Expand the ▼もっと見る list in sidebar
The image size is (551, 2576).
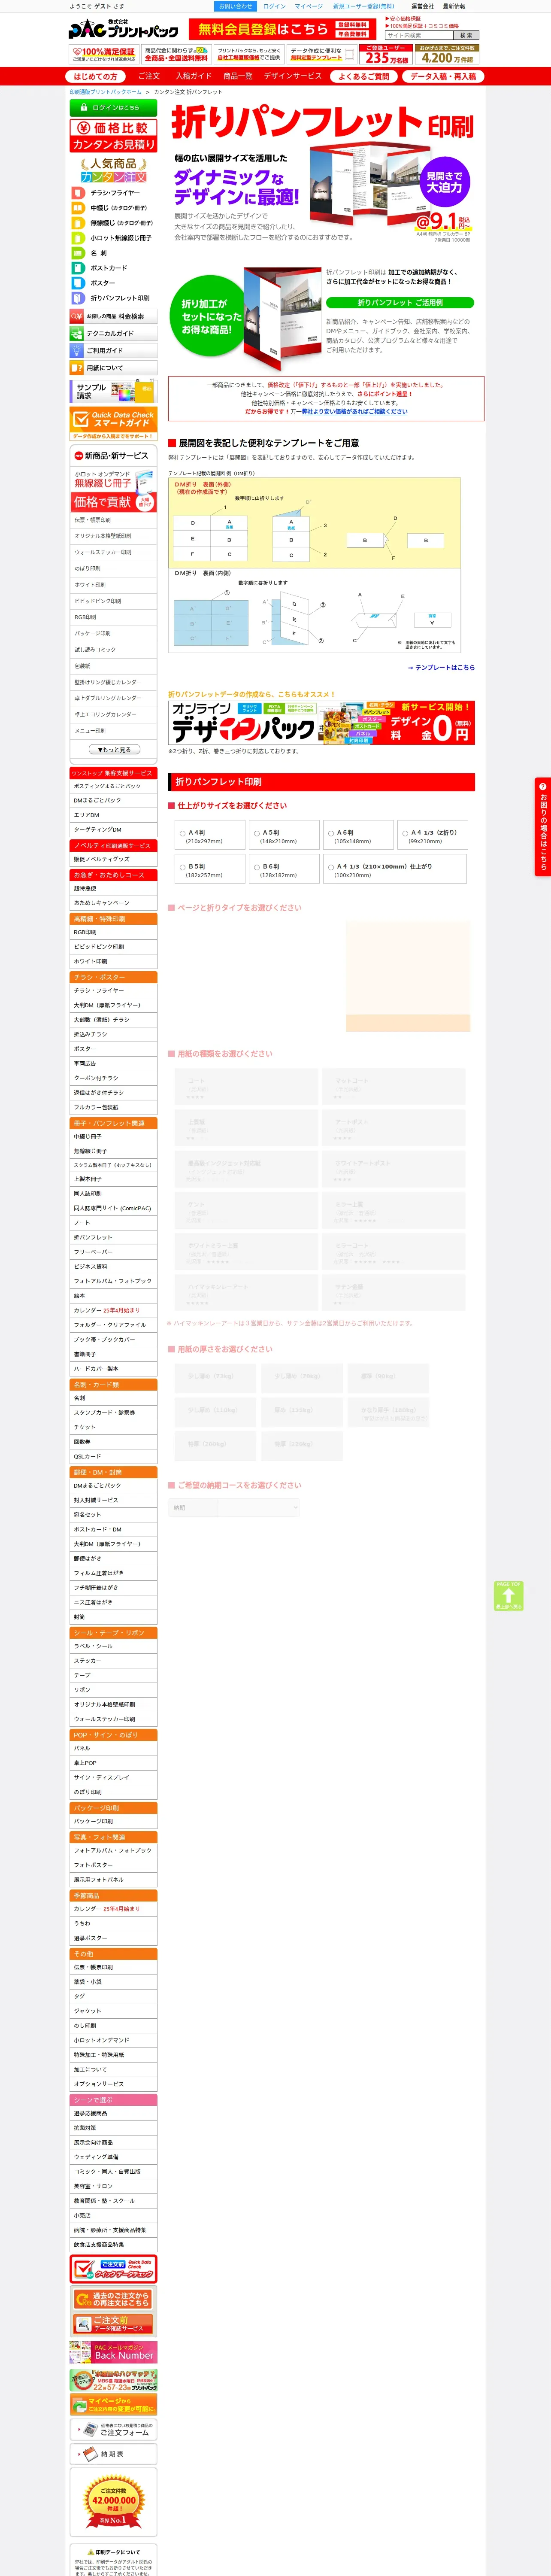pos(114,749)
